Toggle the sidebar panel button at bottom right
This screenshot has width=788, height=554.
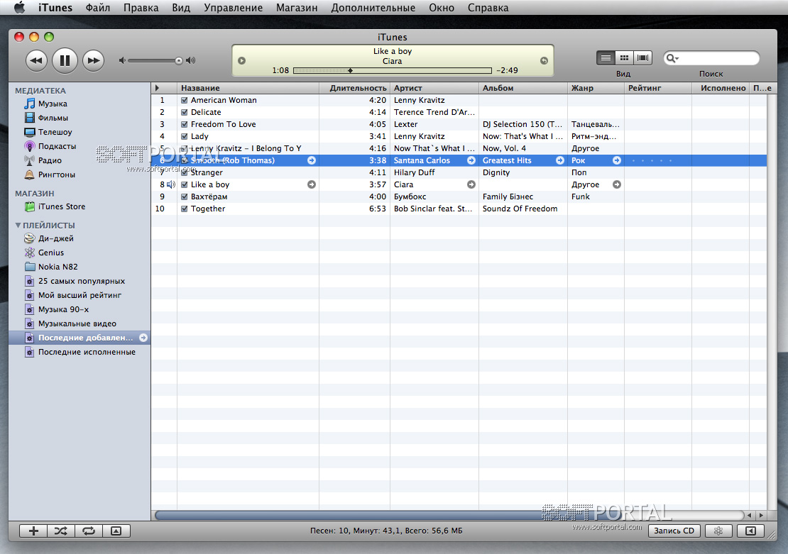point(750,531)
